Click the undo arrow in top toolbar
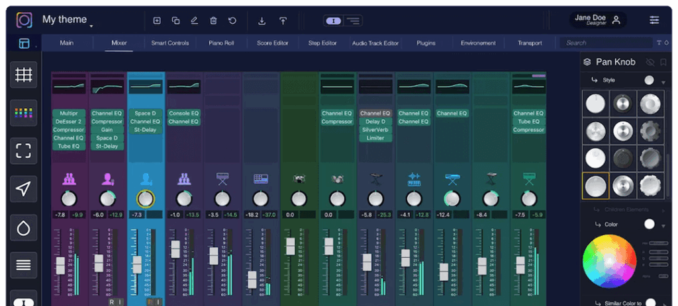The width and height of the screenshot is (678, 306). [x=232, y=20]
